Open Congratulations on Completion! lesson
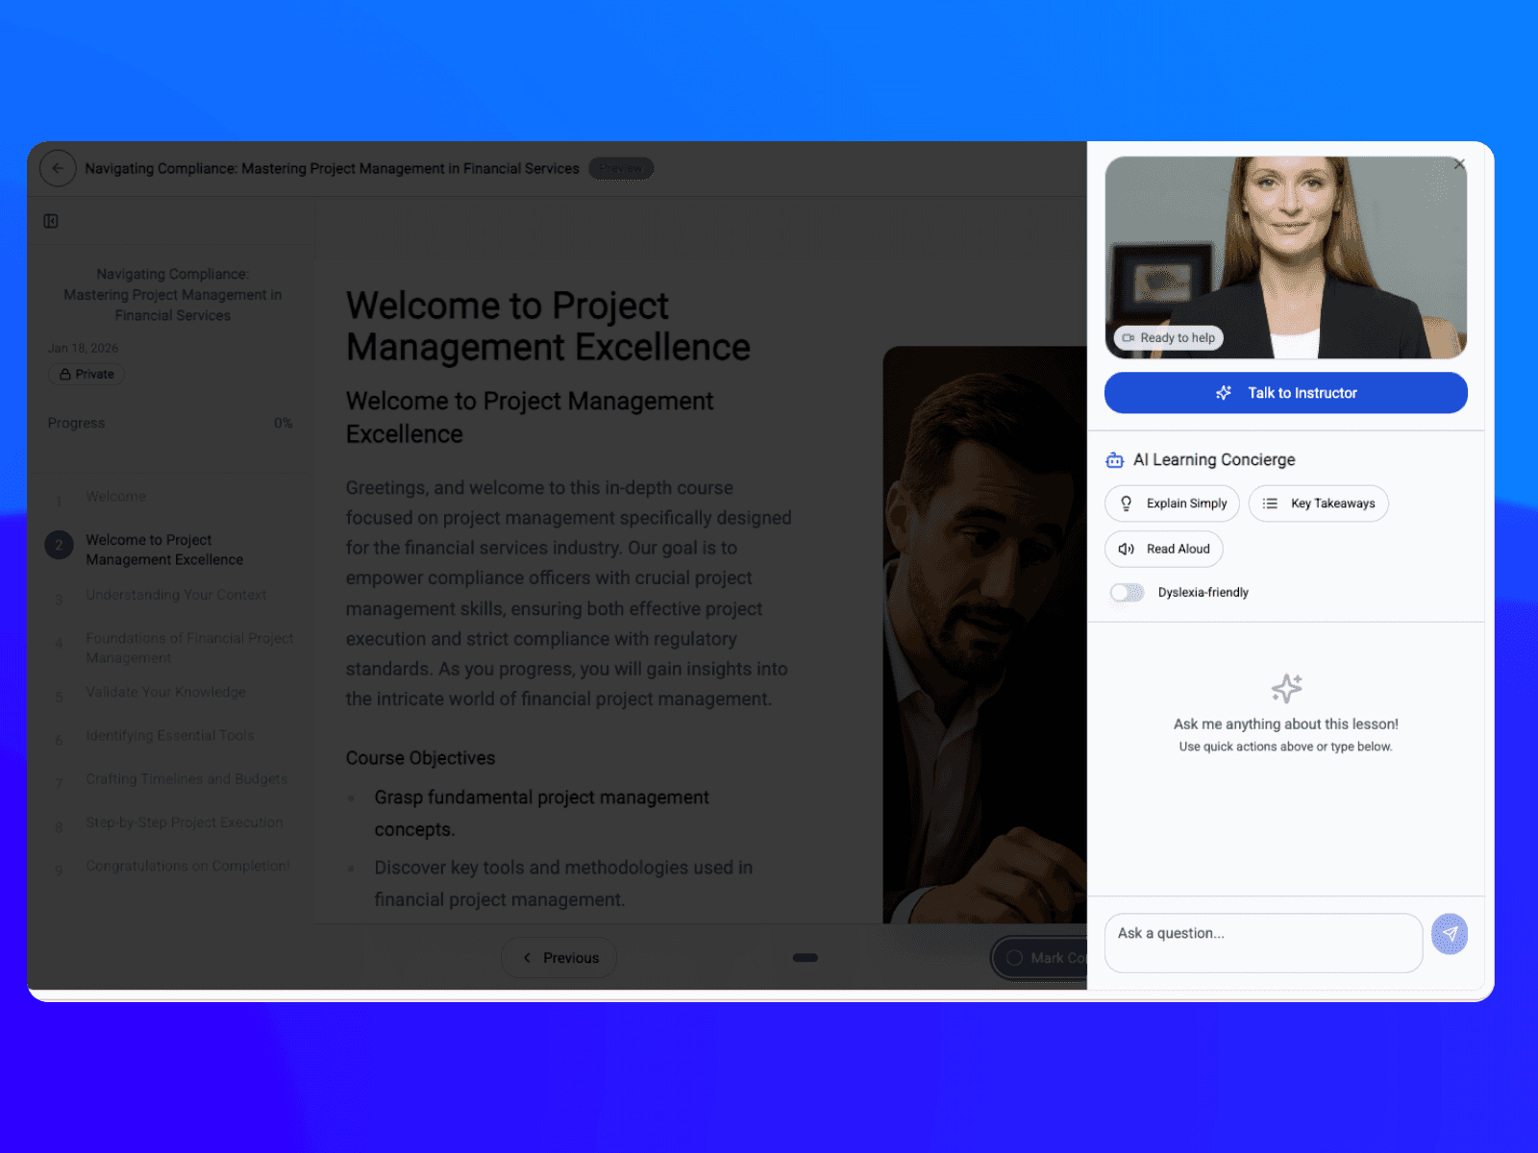The height and width of the screenshot is (1153, 1538). (187, 866)
